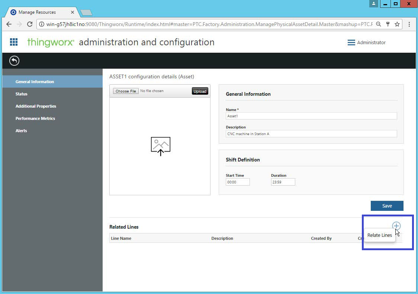418x294 pixels.
Task: Click the image upload placeholder icon
Action: pyautogui.click(x=160, y=146)
